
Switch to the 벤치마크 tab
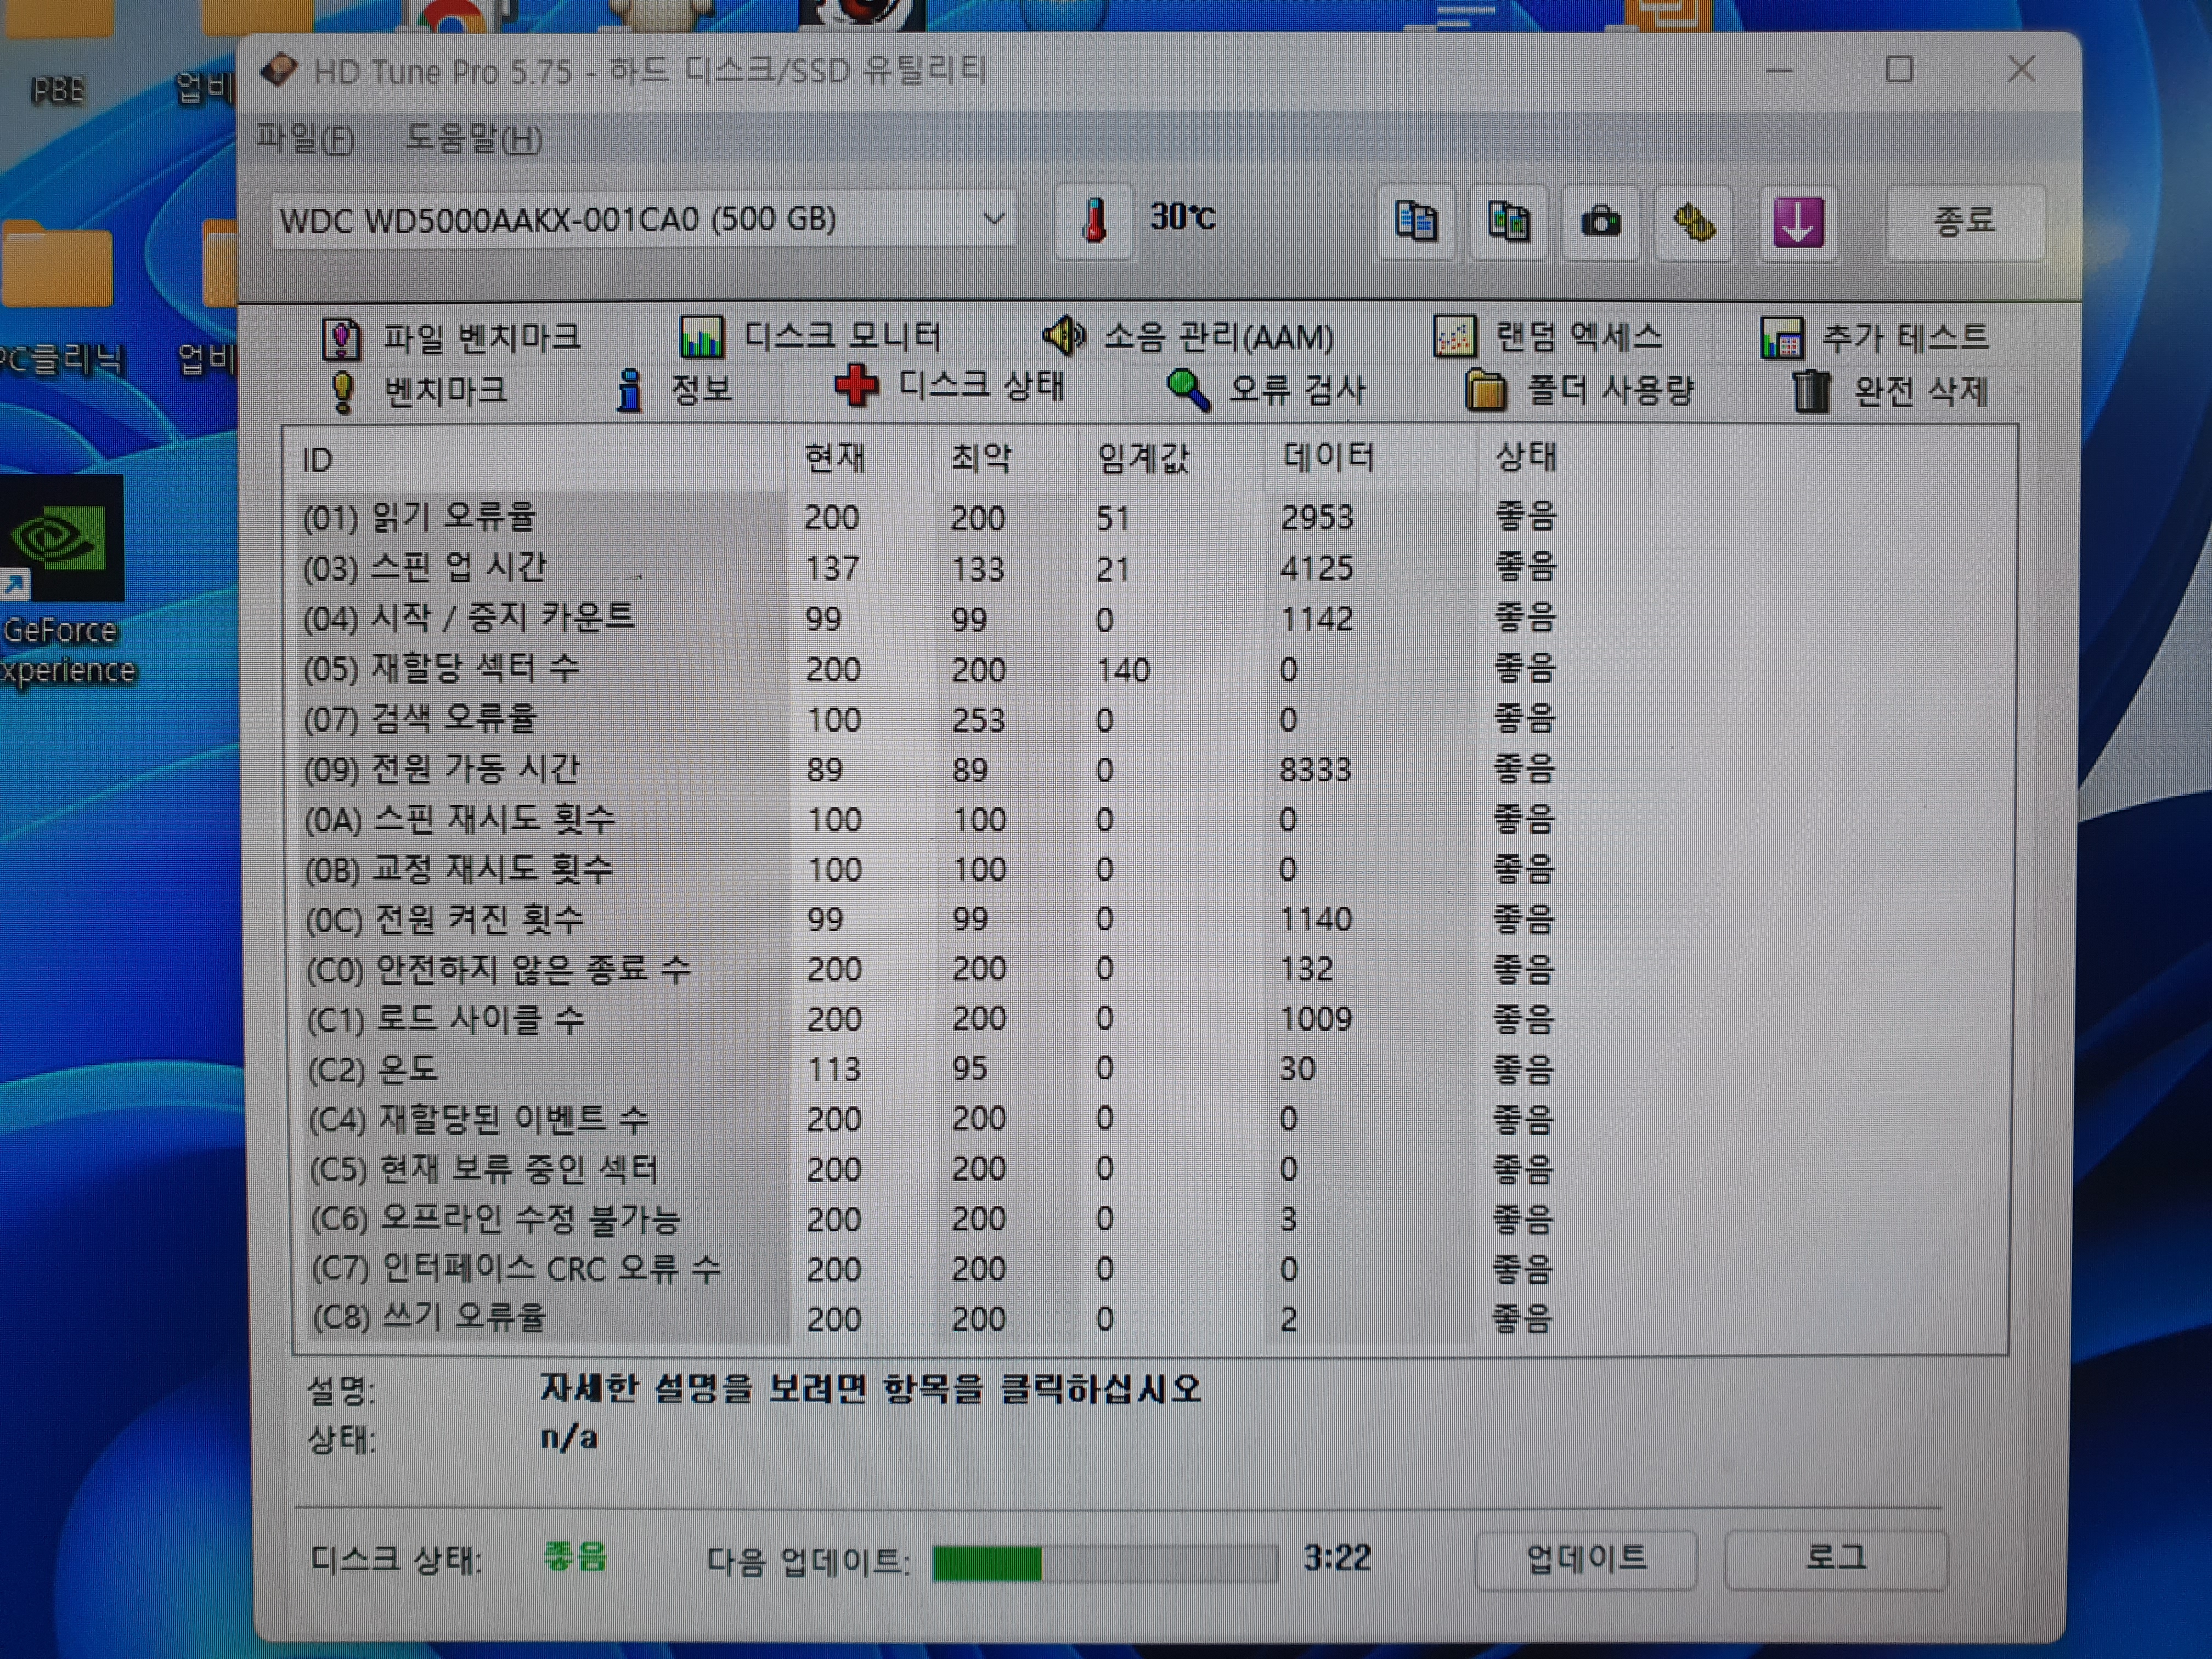[x=418, y=390]
